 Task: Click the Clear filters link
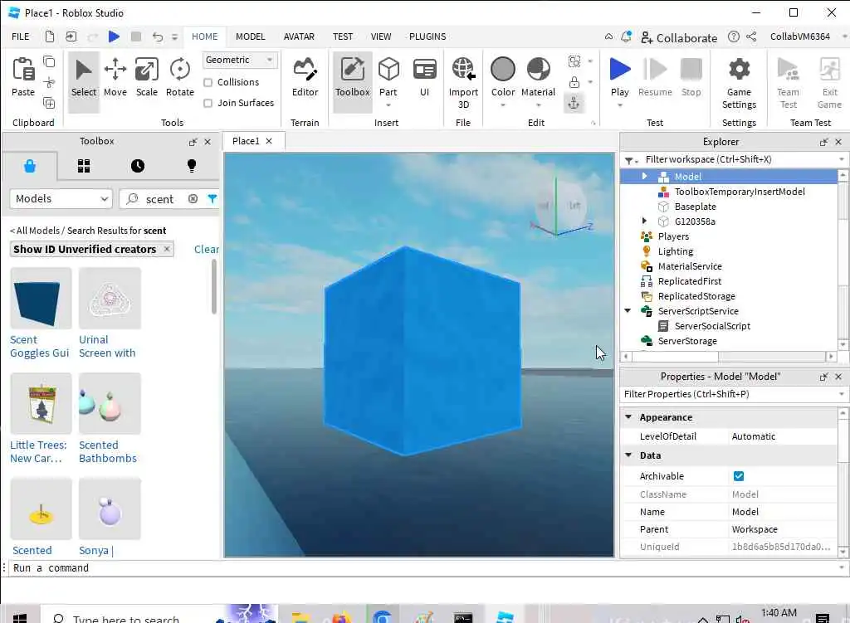[207, 249]
